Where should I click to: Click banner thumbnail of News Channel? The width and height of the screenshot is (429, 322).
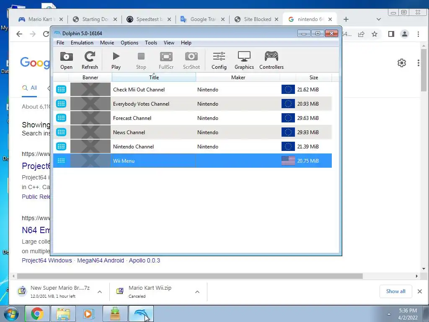(90, 132)
